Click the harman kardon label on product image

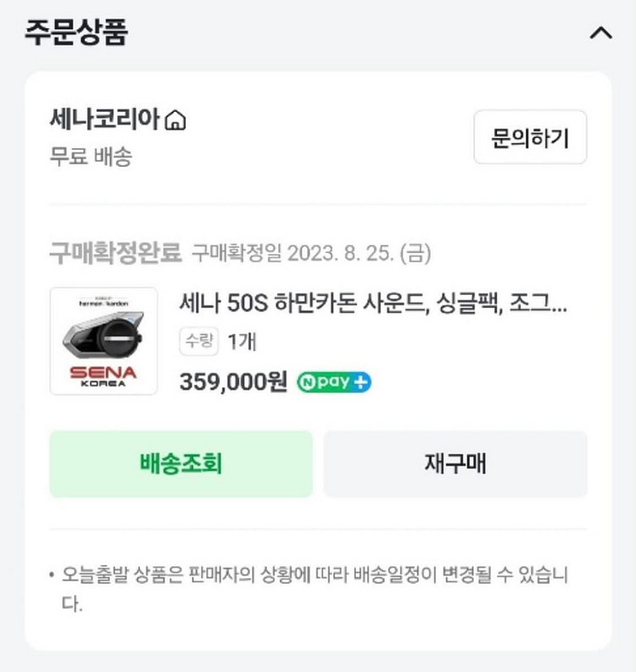[x=102, y=303]
